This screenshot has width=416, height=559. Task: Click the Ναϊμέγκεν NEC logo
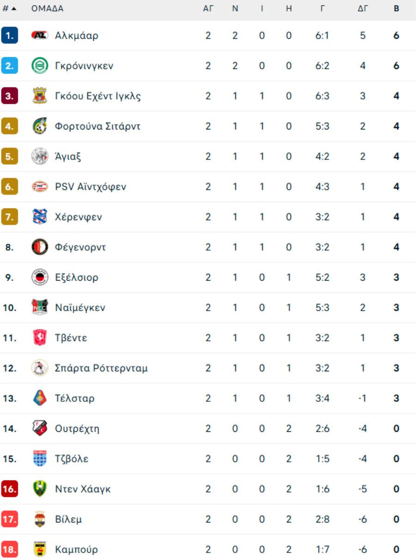40,307
